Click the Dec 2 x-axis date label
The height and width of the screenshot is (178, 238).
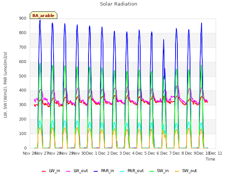tap(104, 153)
